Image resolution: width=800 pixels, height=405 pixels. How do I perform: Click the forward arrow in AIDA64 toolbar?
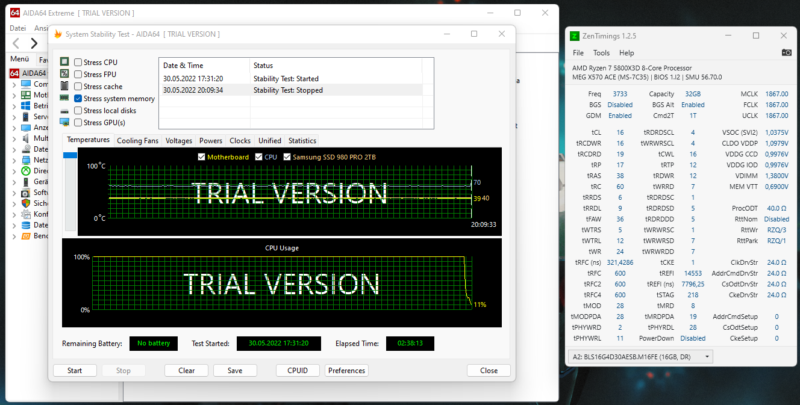click(x=34, y=43)
